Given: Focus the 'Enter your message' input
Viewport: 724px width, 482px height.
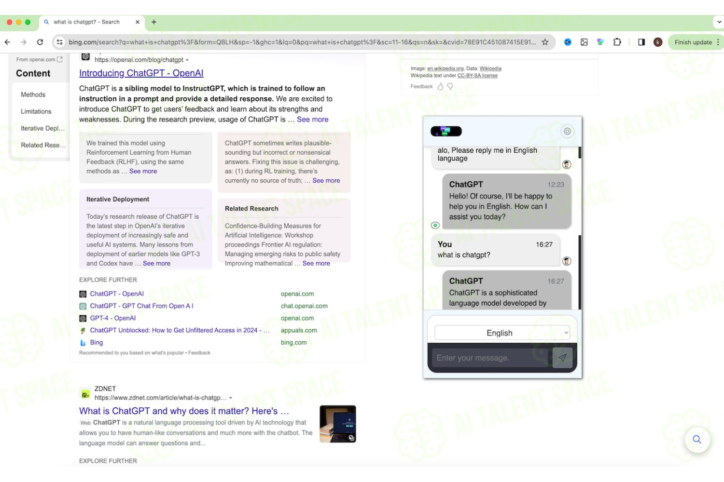Looking at the screenshot, I should tap(490, 358).
